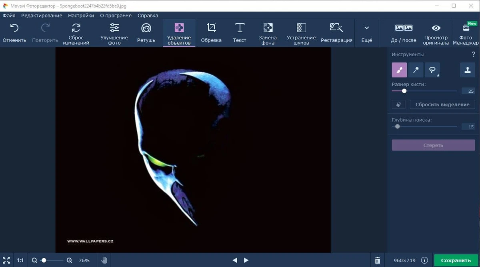Open Улучшение фото adjustments tool
Image resolution: width=480 pixels, height=267 pixels.
click(114, 34)
